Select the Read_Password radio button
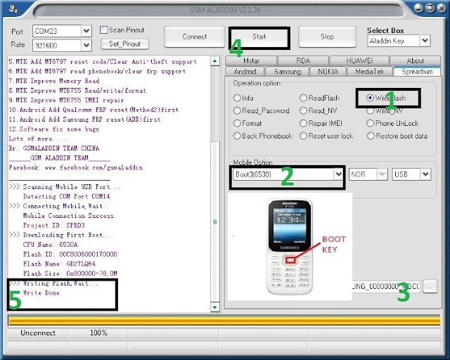This screenshot has height=360, width=450. 237,110
